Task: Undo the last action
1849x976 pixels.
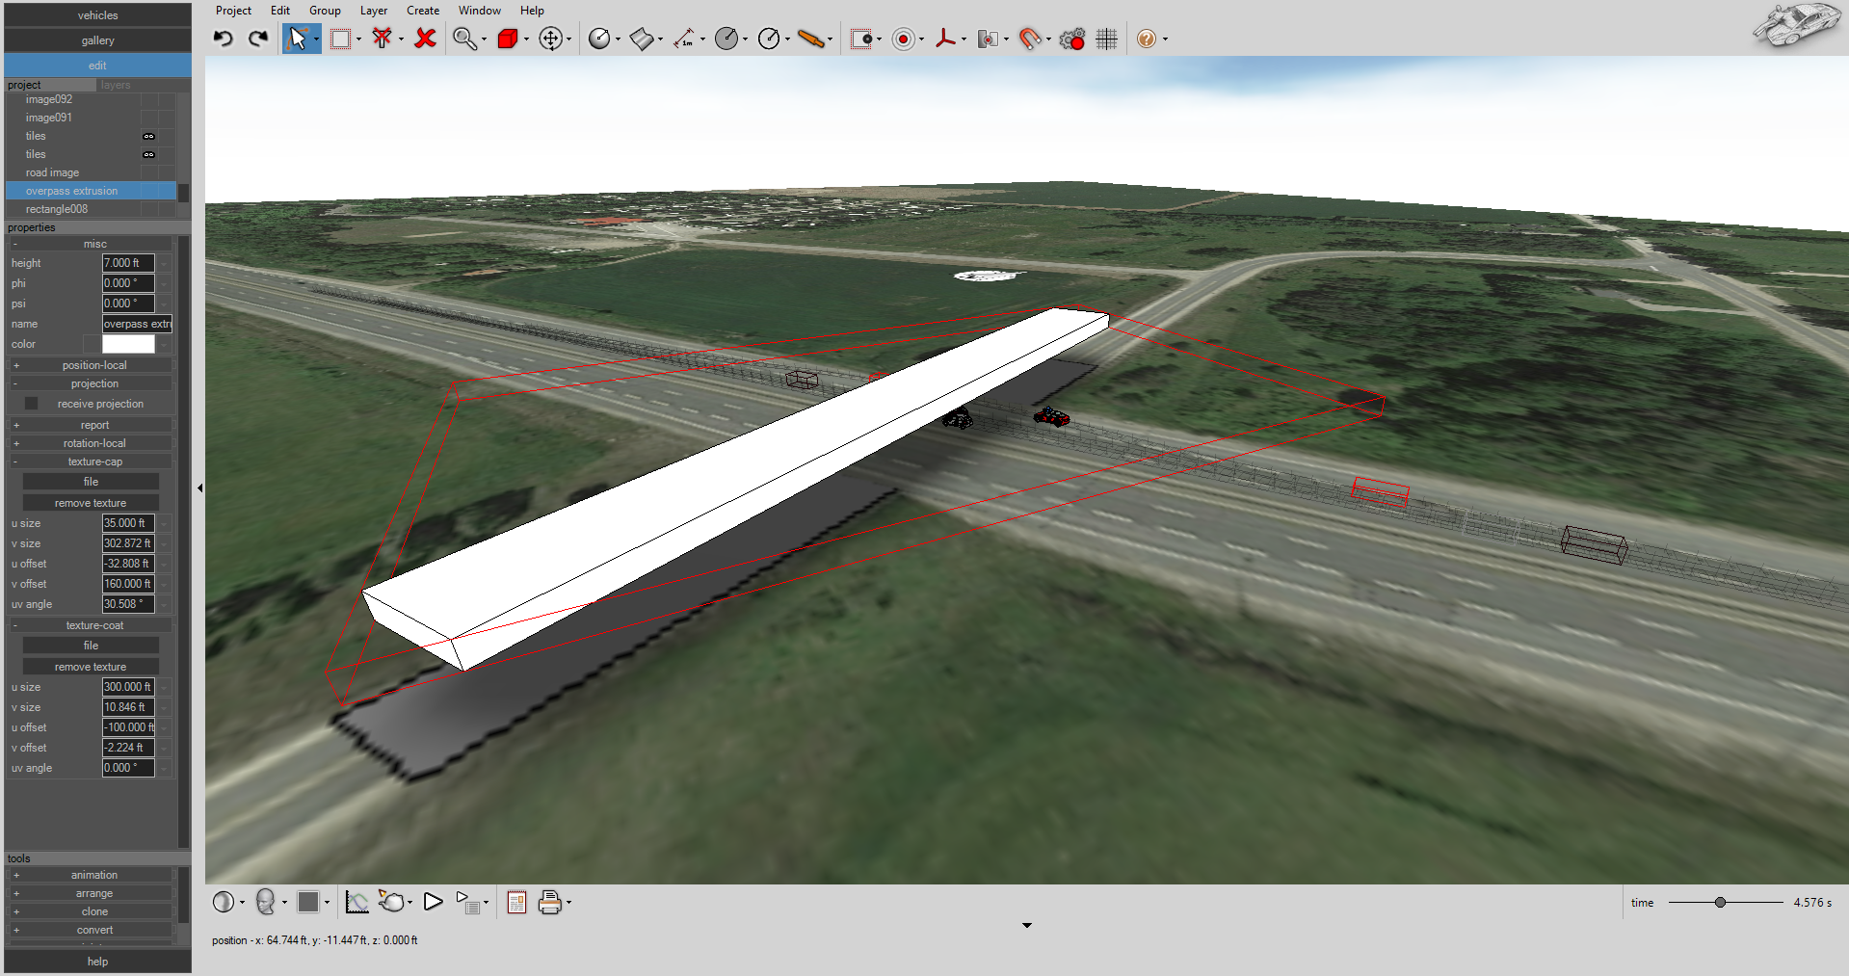Action: pos(223,39)
